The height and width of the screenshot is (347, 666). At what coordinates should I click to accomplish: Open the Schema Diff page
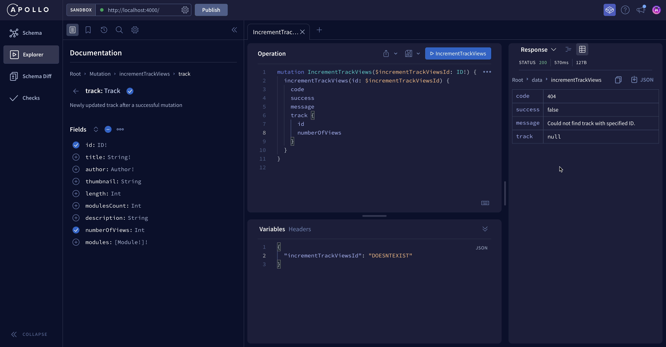[31, 76]
